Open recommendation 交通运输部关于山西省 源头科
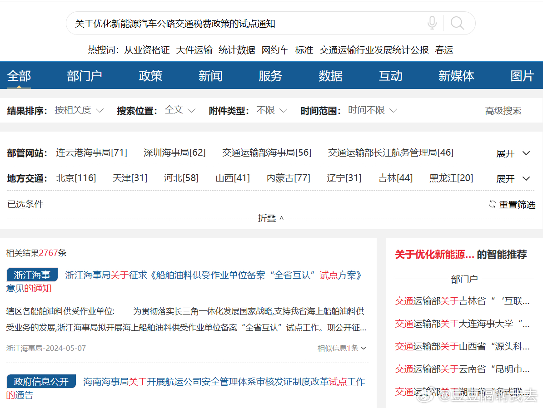The image size is (543, 408). [462, 346]
